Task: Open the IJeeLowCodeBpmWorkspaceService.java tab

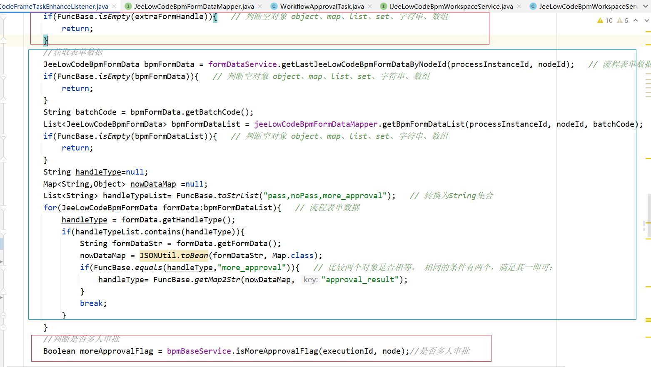Action: pos(451,6)
